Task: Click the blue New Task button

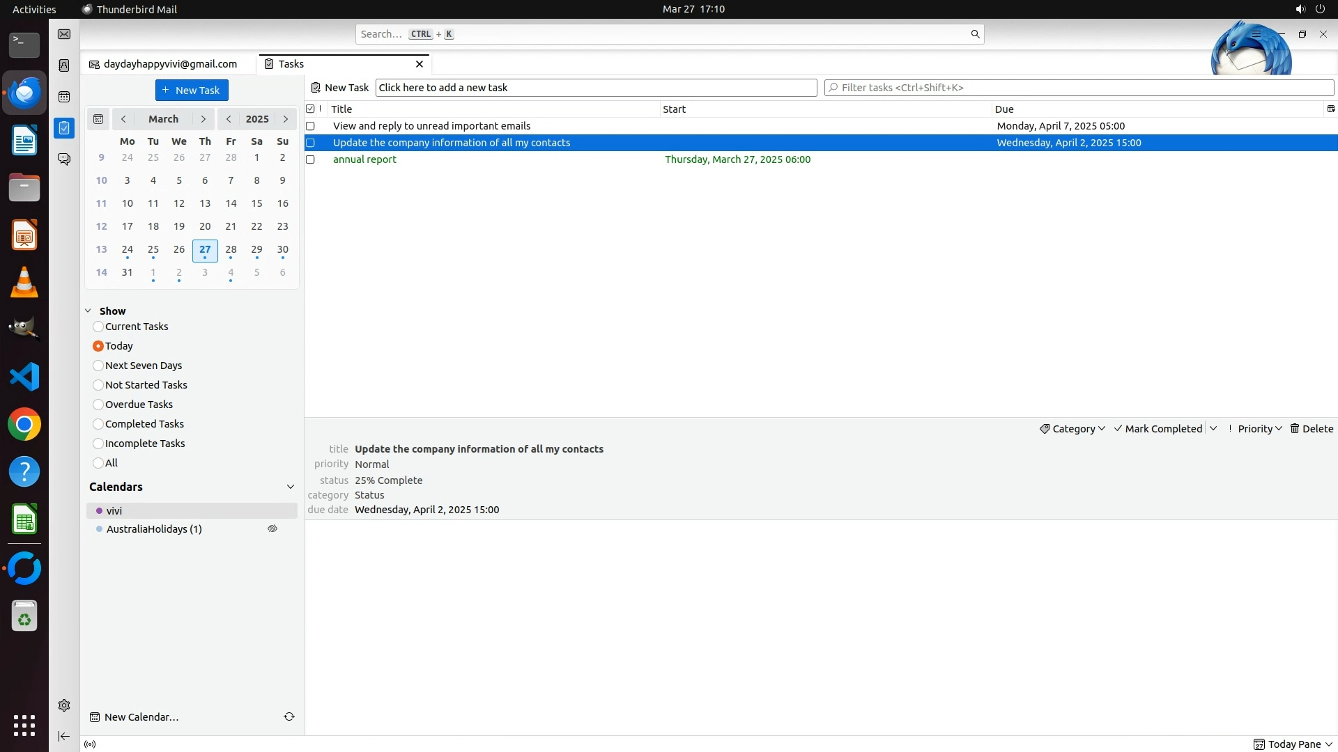Action: (192, 91)
